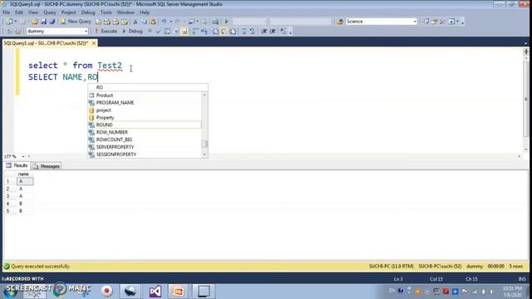
Task: Click the Parse checkmark icon
Action: (x=158, y=32)
